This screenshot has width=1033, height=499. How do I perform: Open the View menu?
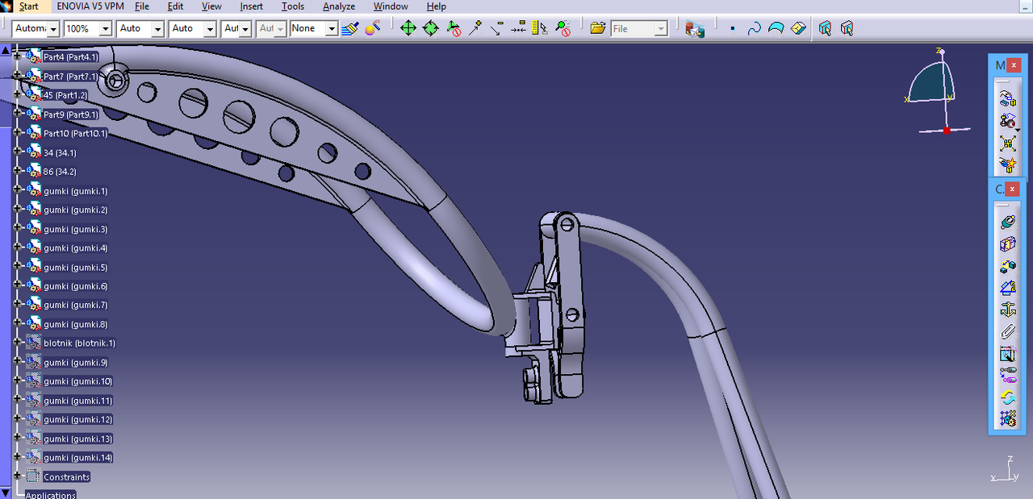[x=211, y=6]
